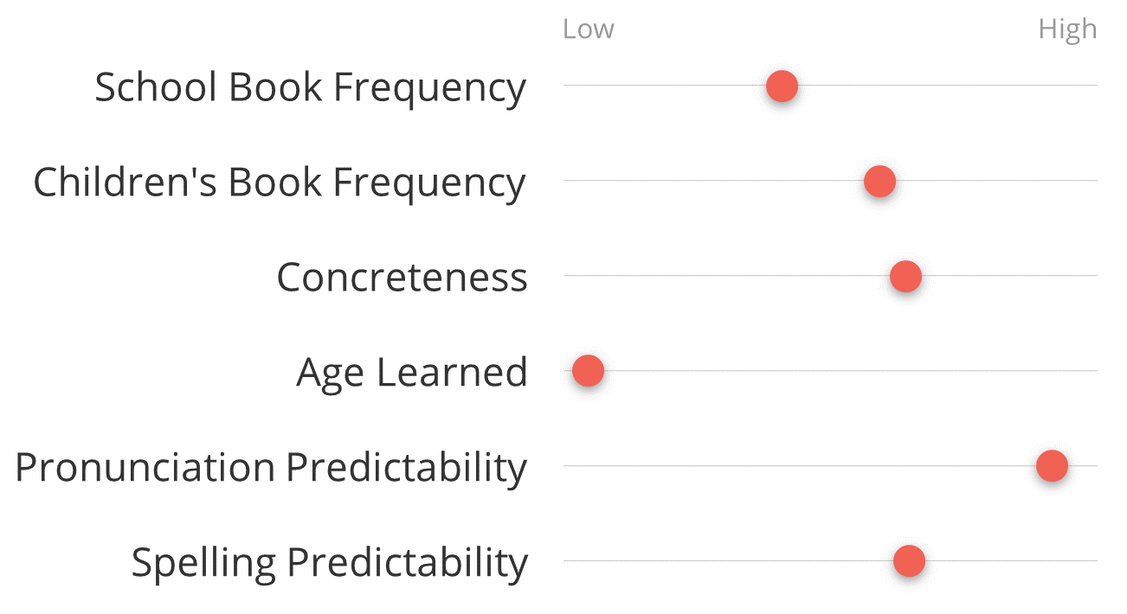
Task: Click the Spelling Predictability slider dot
Action: (x=909, y=561)
